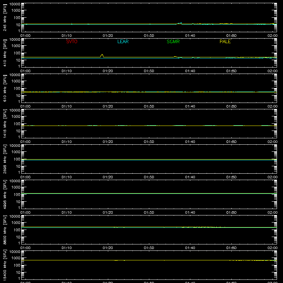Click the 100 y-axis value on 610 MHz panel

[x=17, y=88]
